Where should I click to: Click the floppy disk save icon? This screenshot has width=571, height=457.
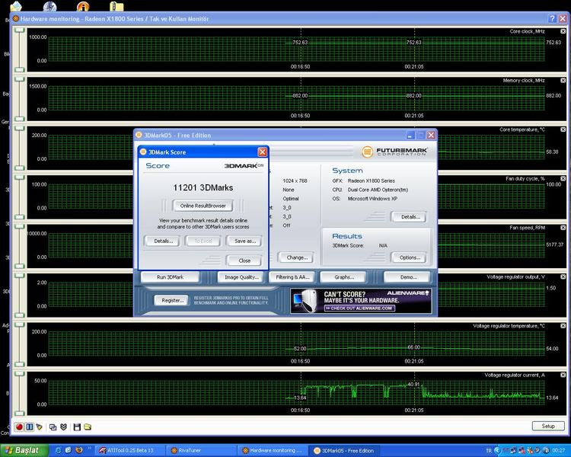(77, 427)
